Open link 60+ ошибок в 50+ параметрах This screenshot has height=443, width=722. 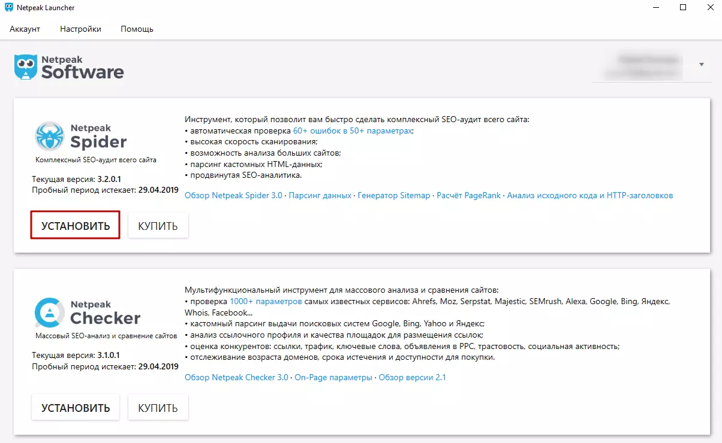click(x=353, y=131)
